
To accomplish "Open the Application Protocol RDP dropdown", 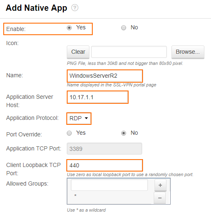I will point(79,119).
